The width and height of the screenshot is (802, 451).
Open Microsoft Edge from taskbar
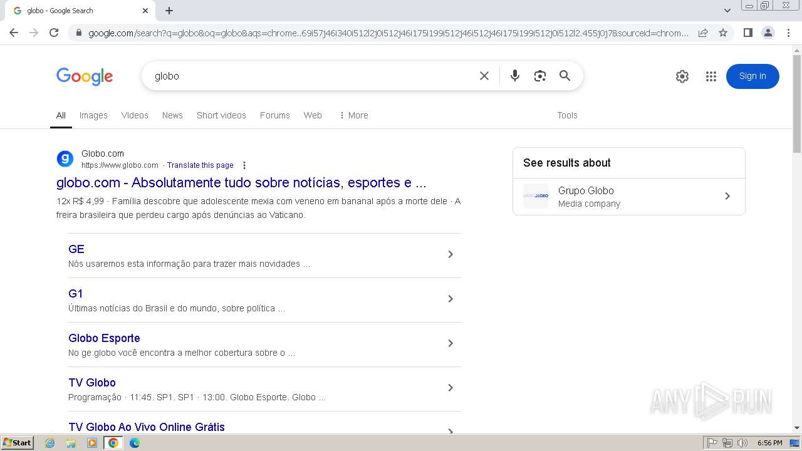pos(135,443)
